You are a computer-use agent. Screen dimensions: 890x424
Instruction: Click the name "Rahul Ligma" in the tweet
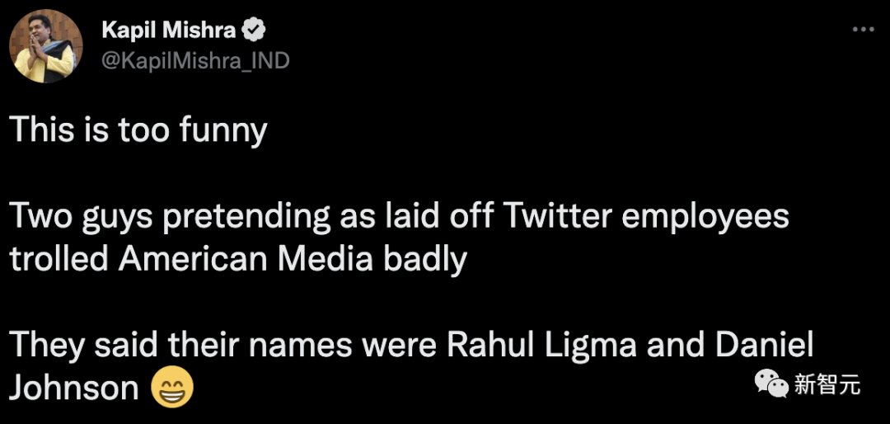541,345
